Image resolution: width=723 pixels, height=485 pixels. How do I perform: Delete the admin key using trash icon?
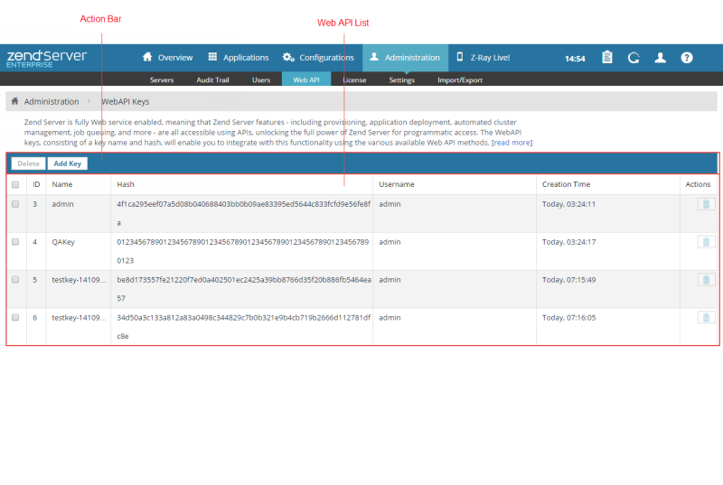(x=705, y=204)
